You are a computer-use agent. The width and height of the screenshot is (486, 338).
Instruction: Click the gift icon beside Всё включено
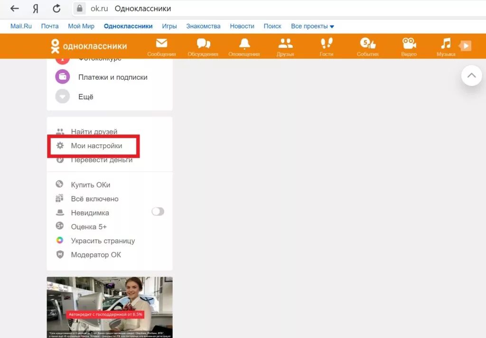59,198
